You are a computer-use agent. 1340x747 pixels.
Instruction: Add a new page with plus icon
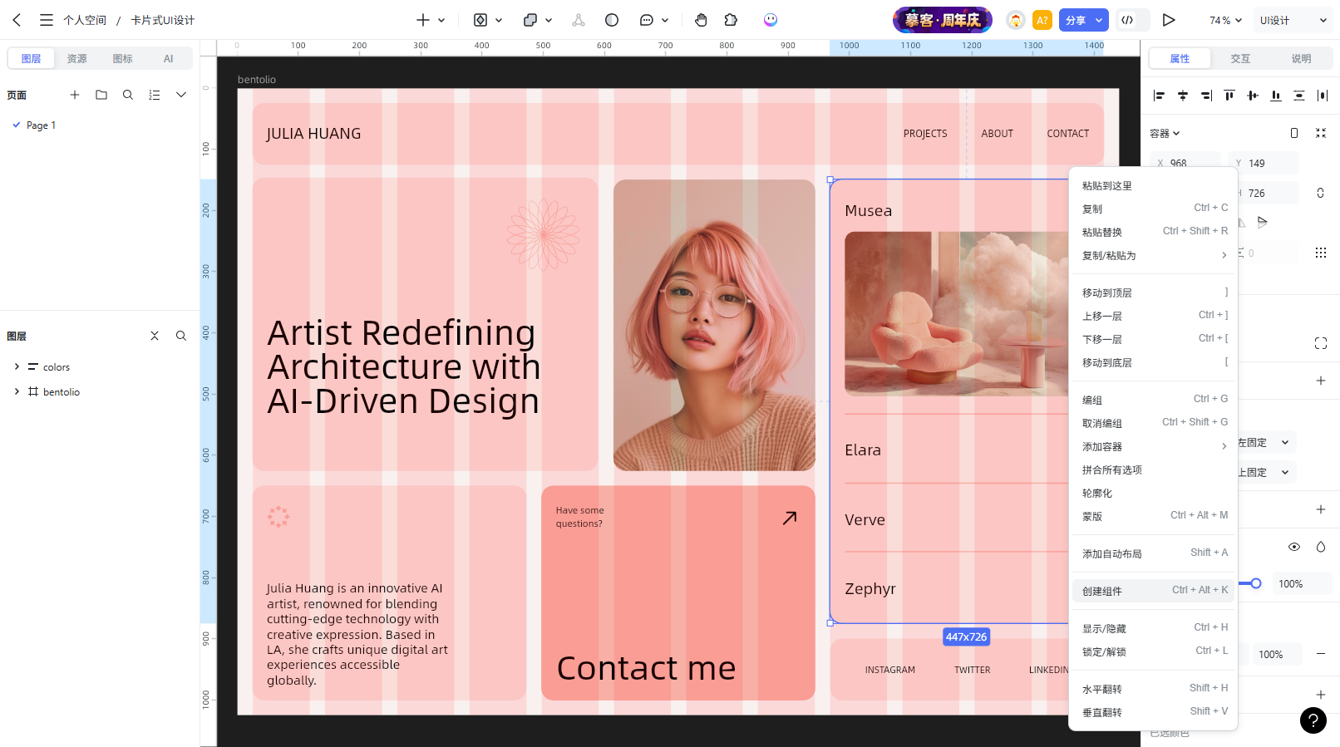coord(75,95)
